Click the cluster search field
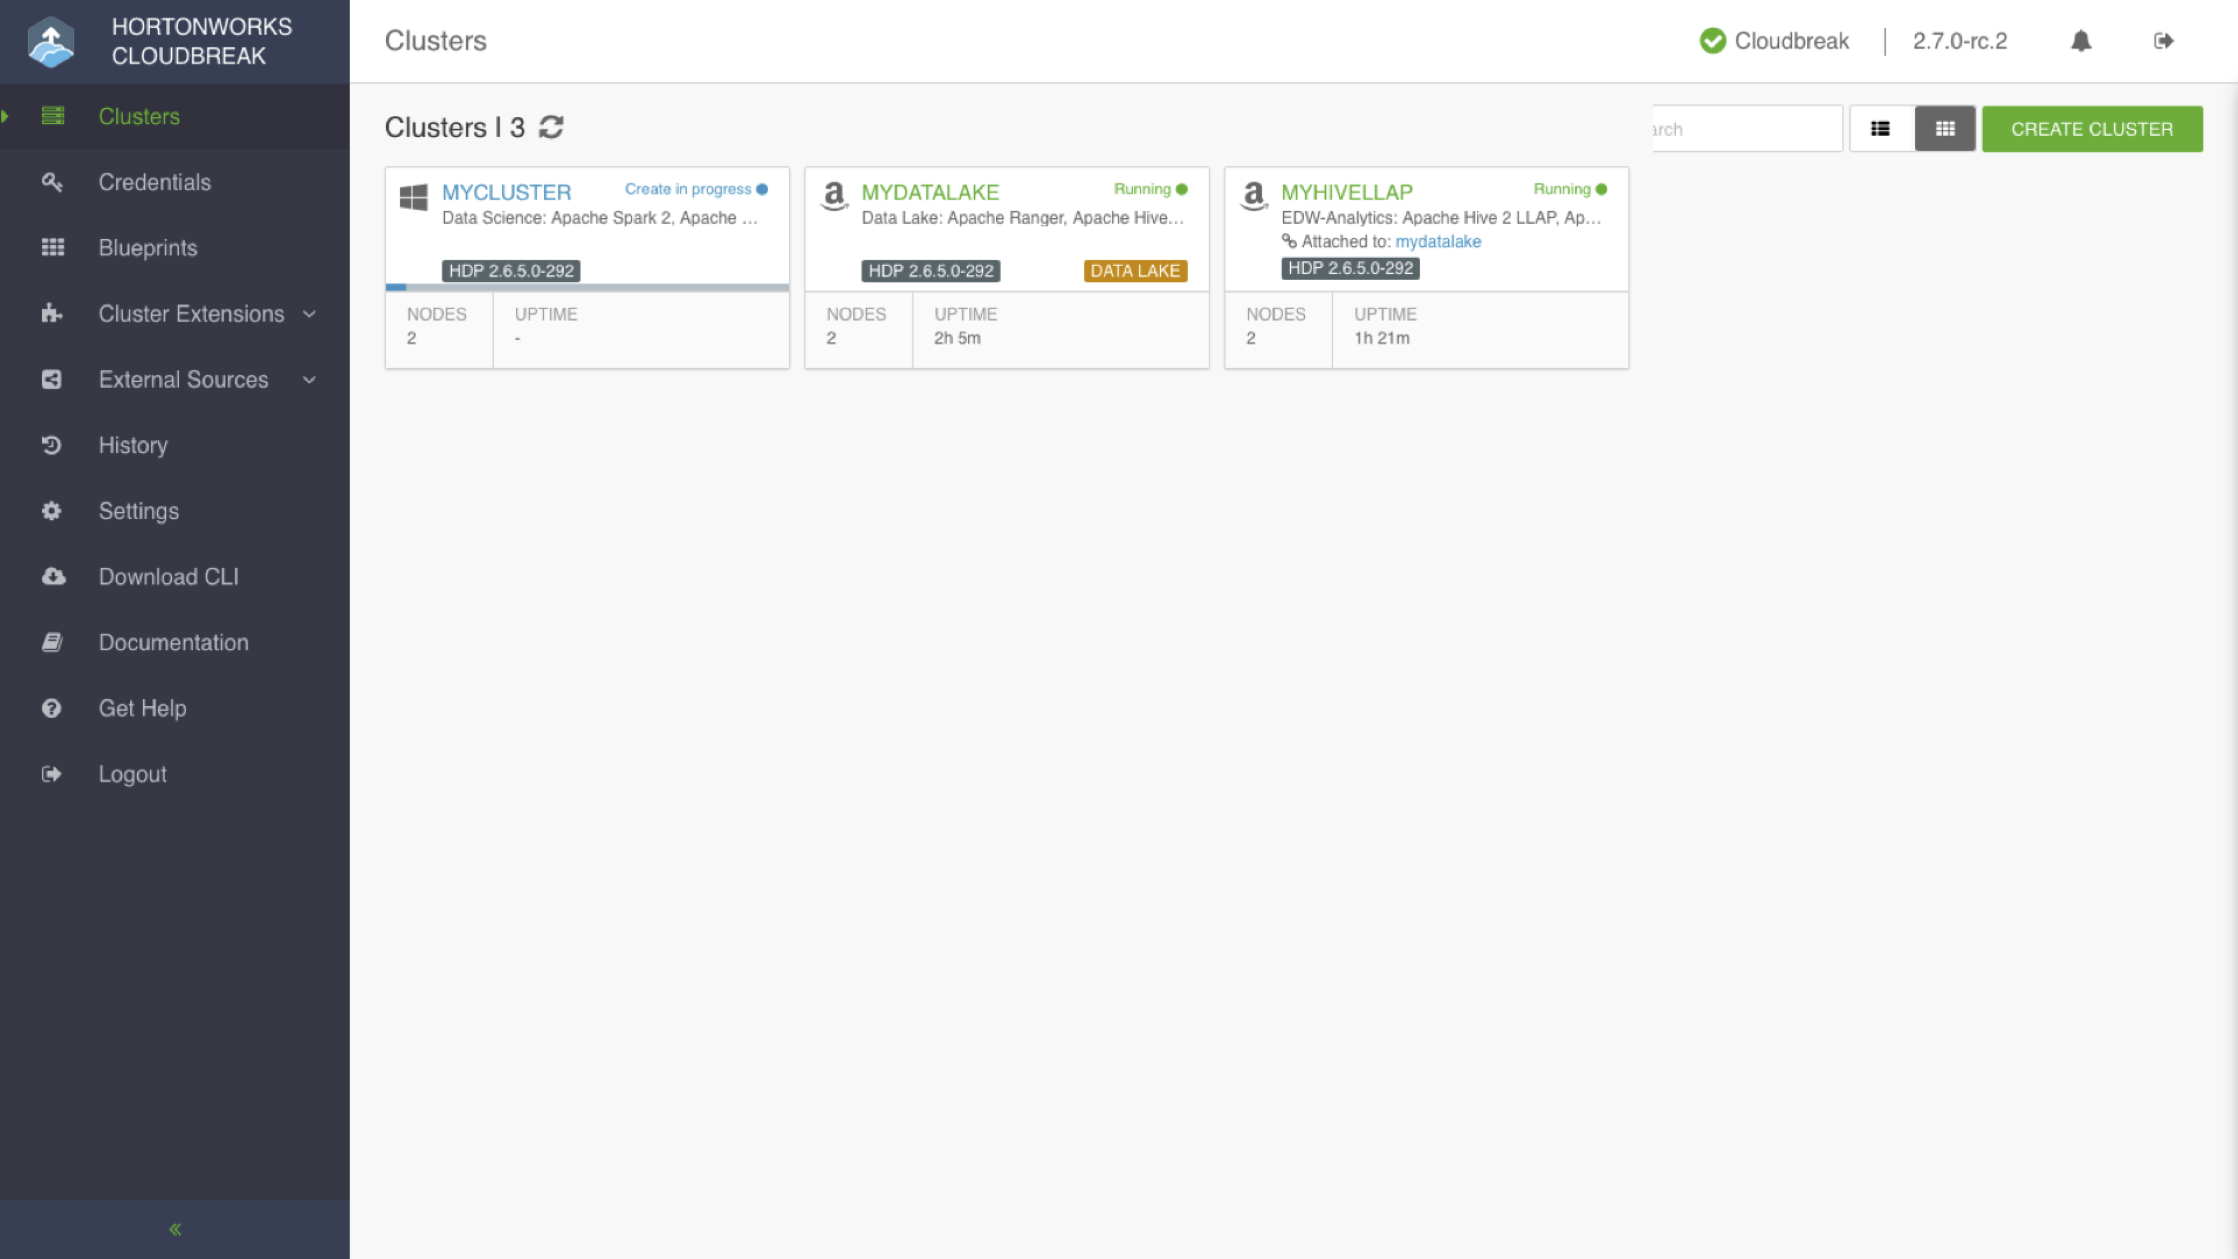 click(x=1746, y=128)
